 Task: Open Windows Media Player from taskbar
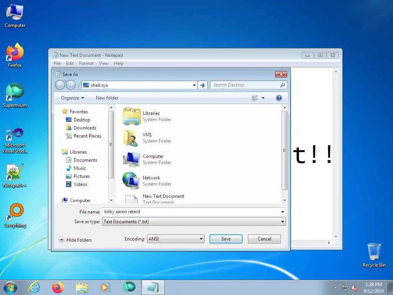pyautogui.click(x=104, y=287)
